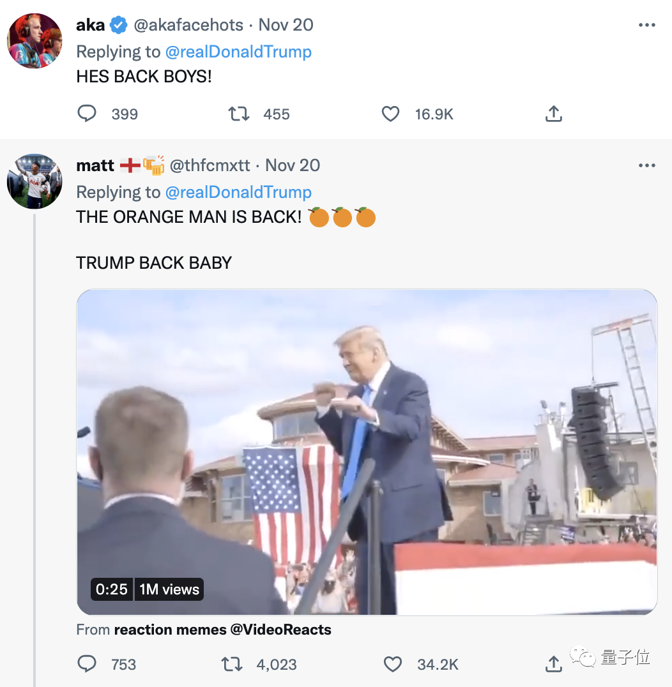Open more options for aka's tweet
The height and width of the screenshot is (687, 672).
pyautogui.click(x=646, y=26)
